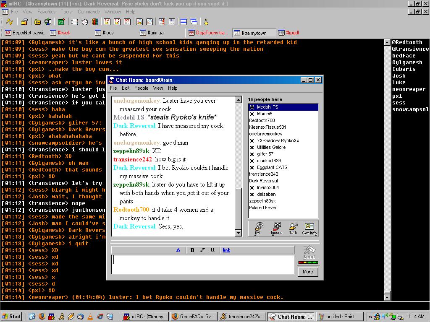
Task: Open the Address Book icon
Action: (x=76, y=22)
